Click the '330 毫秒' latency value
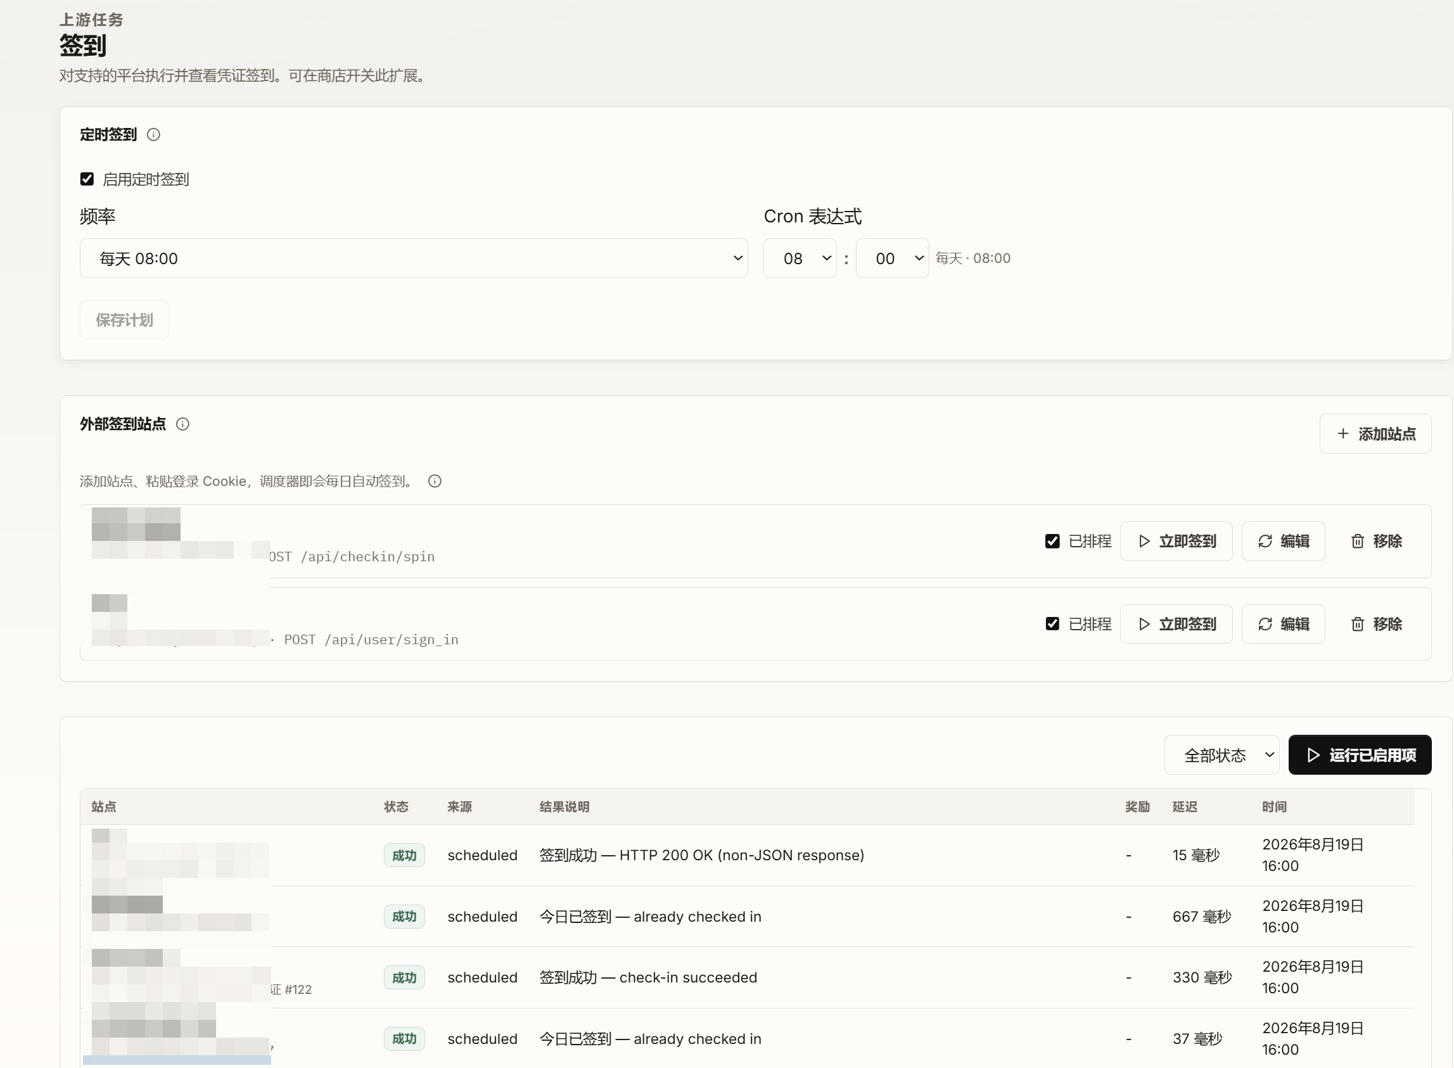This screenshot has height=1068, width=1454. pos(1202,977)
